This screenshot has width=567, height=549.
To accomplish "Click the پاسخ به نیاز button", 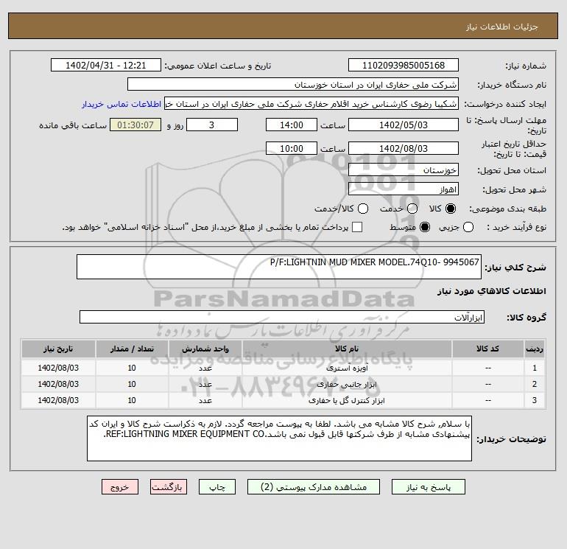I will point(429,487).
